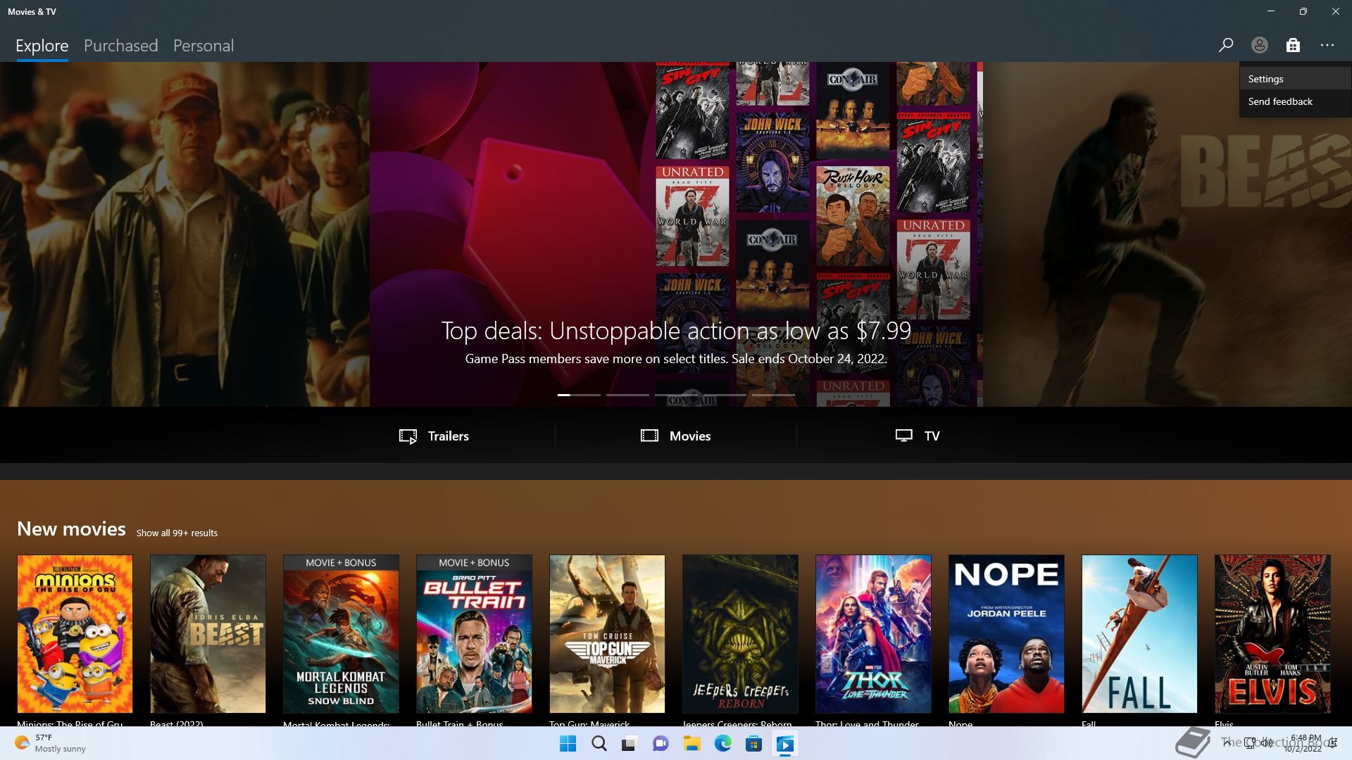Image resolution: width=1352 pixels, height=760 pixels.
Task: Click the TV monitor icon
Action: point(903,436)
